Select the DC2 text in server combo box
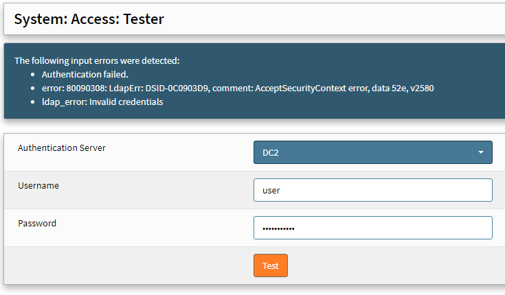This screenshot has width=505, height=295. (271, 152)
